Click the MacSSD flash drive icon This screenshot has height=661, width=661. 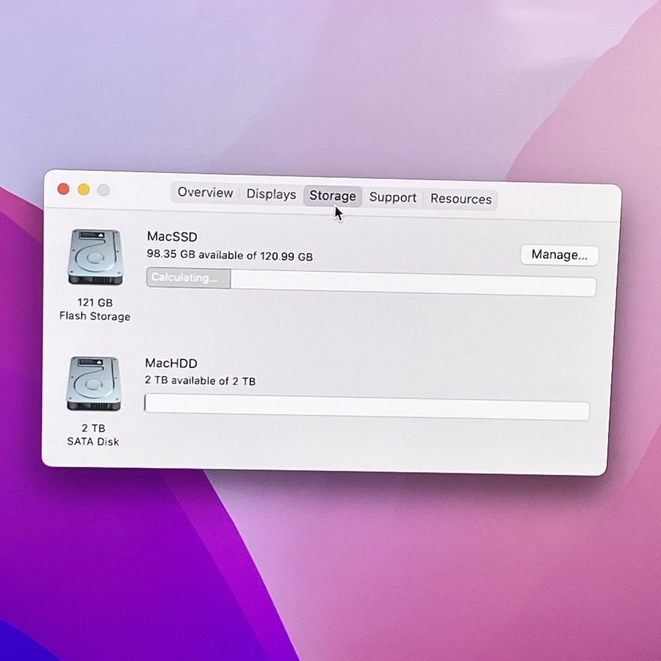click(95, 257)
